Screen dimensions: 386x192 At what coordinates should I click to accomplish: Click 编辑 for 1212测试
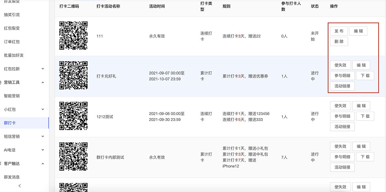click(361, 106)
